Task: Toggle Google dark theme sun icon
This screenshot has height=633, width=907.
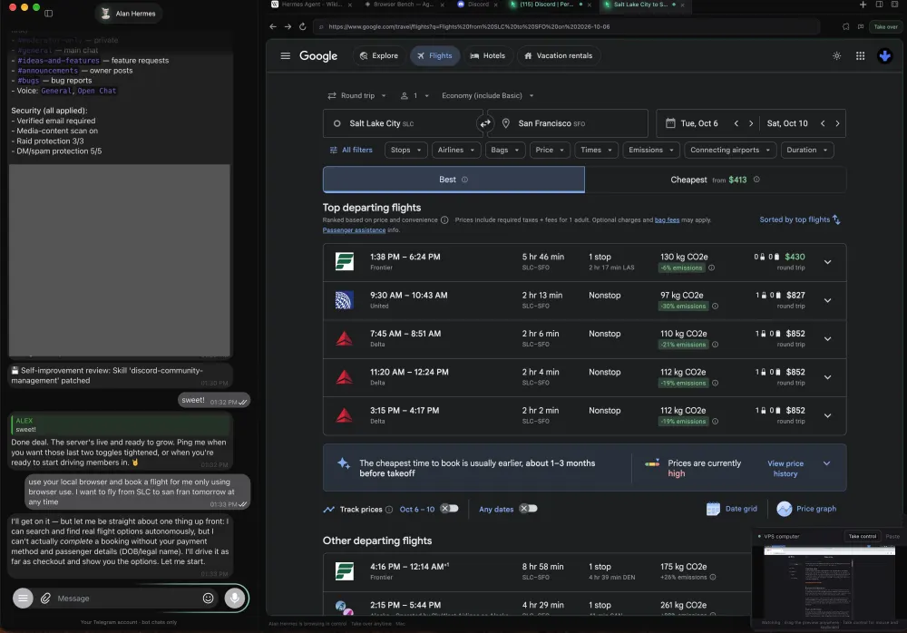Action: pos(836,55)
